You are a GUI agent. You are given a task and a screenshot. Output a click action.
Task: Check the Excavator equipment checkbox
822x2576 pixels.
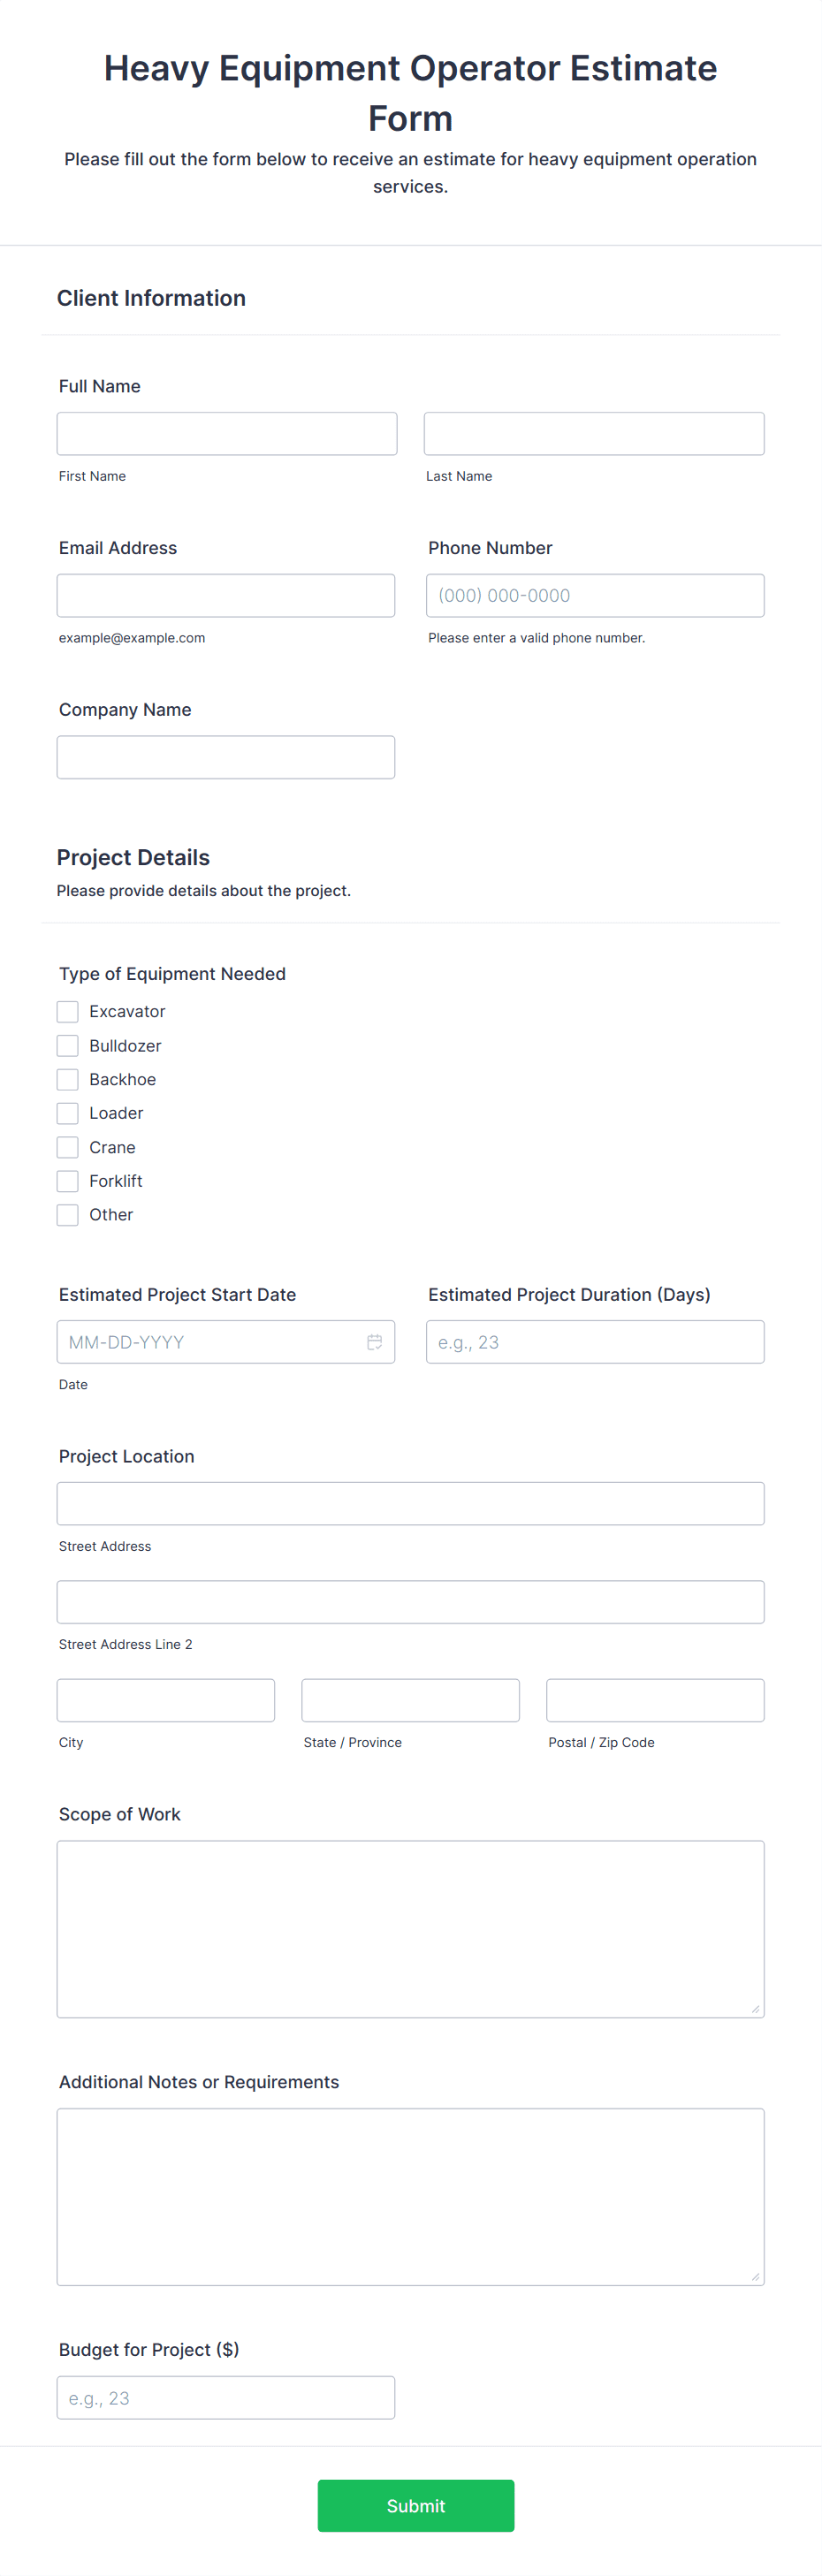coord(67,1011)
